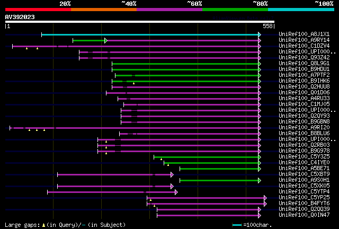Click the UniRef100_C5XBT9 label
Image resolution: width=339 pixels, height=229 pixels.
pos(304,174)
